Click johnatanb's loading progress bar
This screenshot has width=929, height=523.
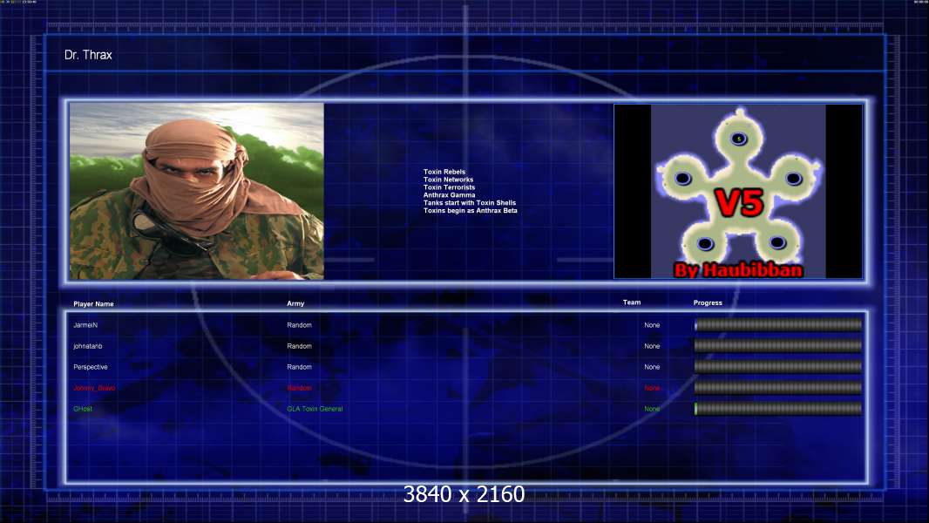tap(778, 346)
